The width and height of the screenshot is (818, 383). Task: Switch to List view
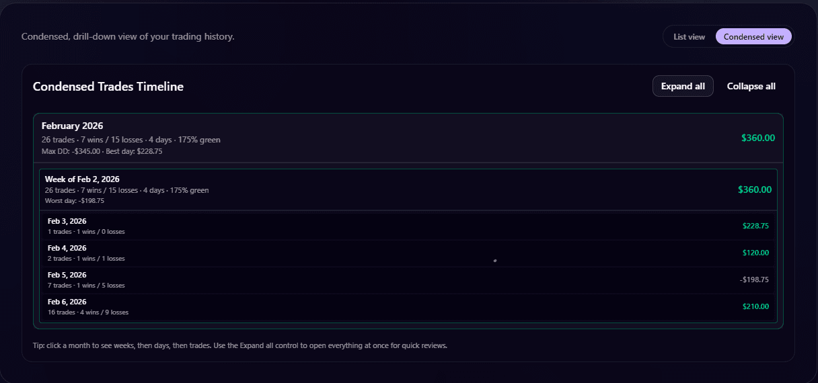[689, 37]
